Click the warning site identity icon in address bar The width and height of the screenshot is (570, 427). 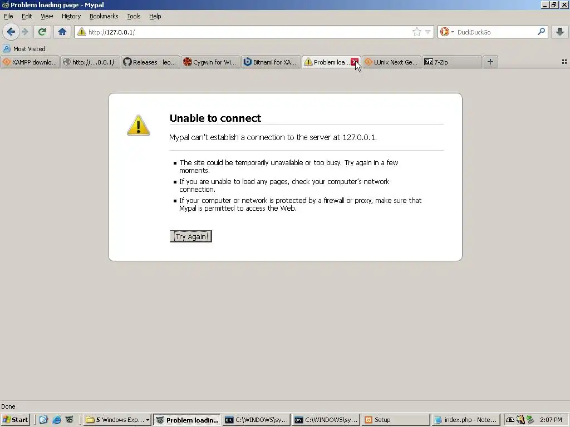point(82,32)
